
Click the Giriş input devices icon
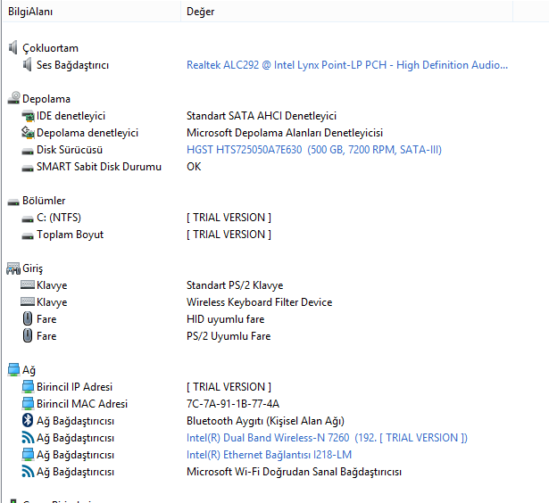tap(13, 268)
